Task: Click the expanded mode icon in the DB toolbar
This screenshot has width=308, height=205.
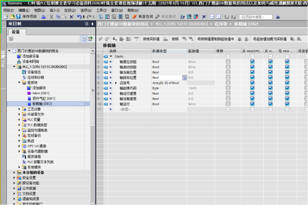Action: click(129, 39)
